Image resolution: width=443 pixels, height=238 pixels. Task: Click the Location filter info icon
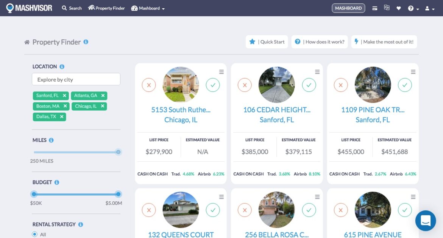click(62, 66)
